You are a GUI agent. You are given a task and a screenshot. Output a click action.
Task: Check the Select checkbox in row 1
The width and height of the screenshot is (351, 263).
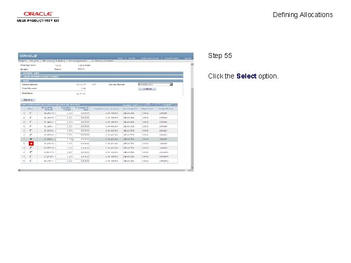pos(31,113)
